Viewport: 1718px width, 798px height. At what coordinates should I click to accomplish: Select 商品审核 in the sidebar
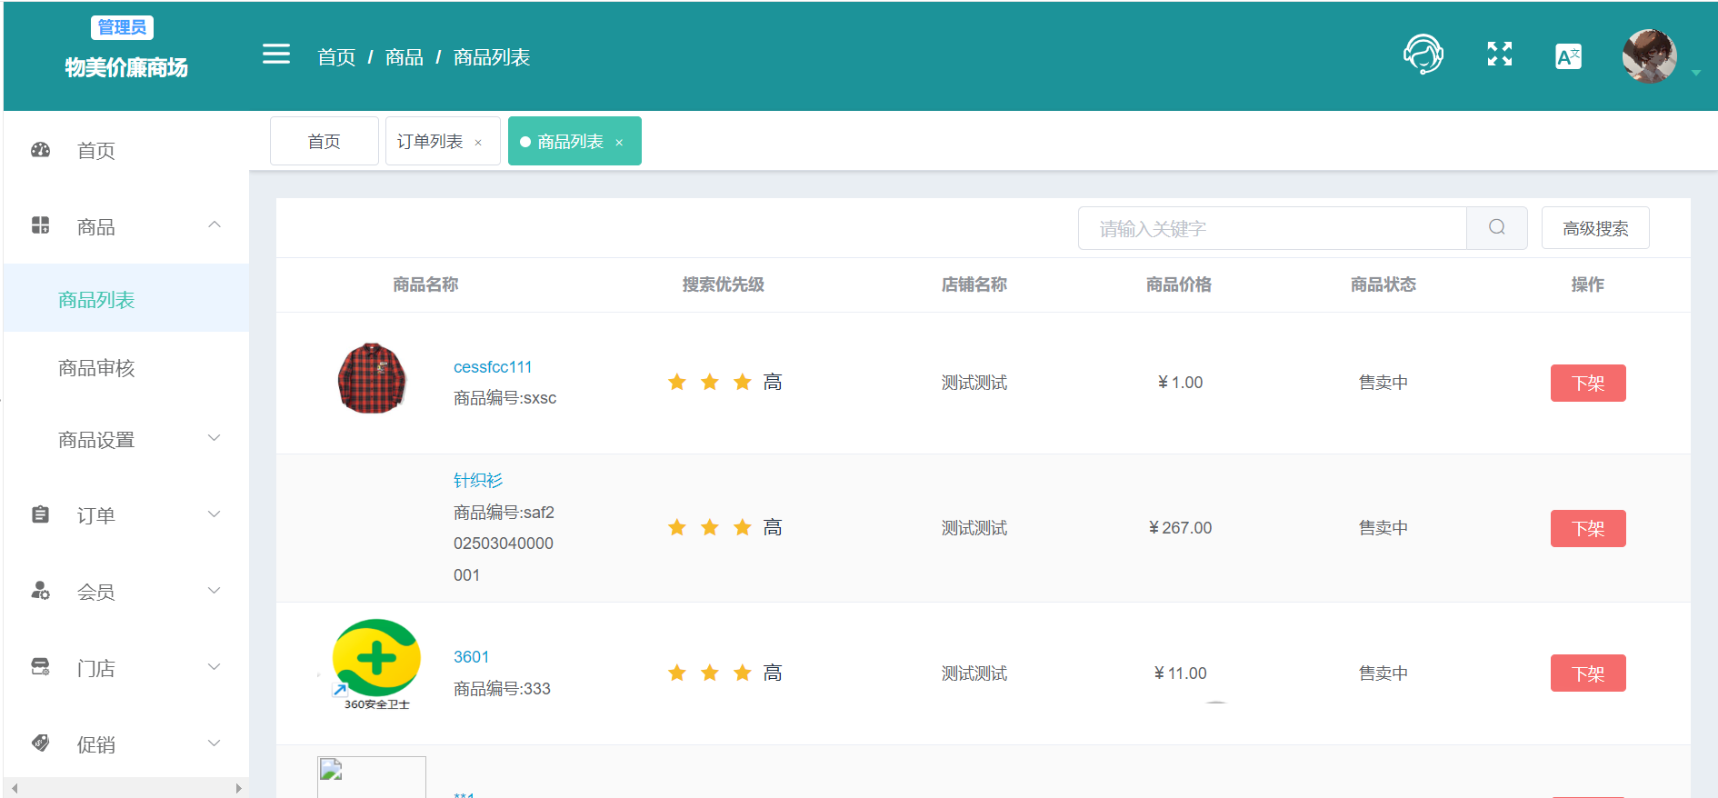96,368
